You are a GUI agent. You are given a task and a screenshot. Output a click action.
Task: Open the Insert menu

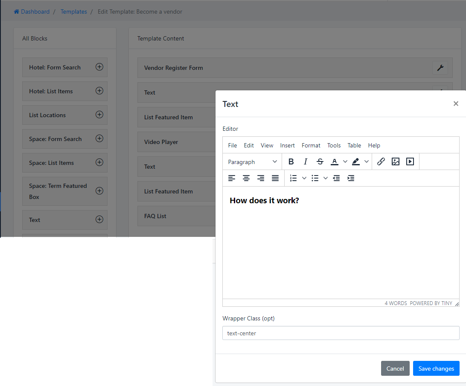tap(287, 145)
